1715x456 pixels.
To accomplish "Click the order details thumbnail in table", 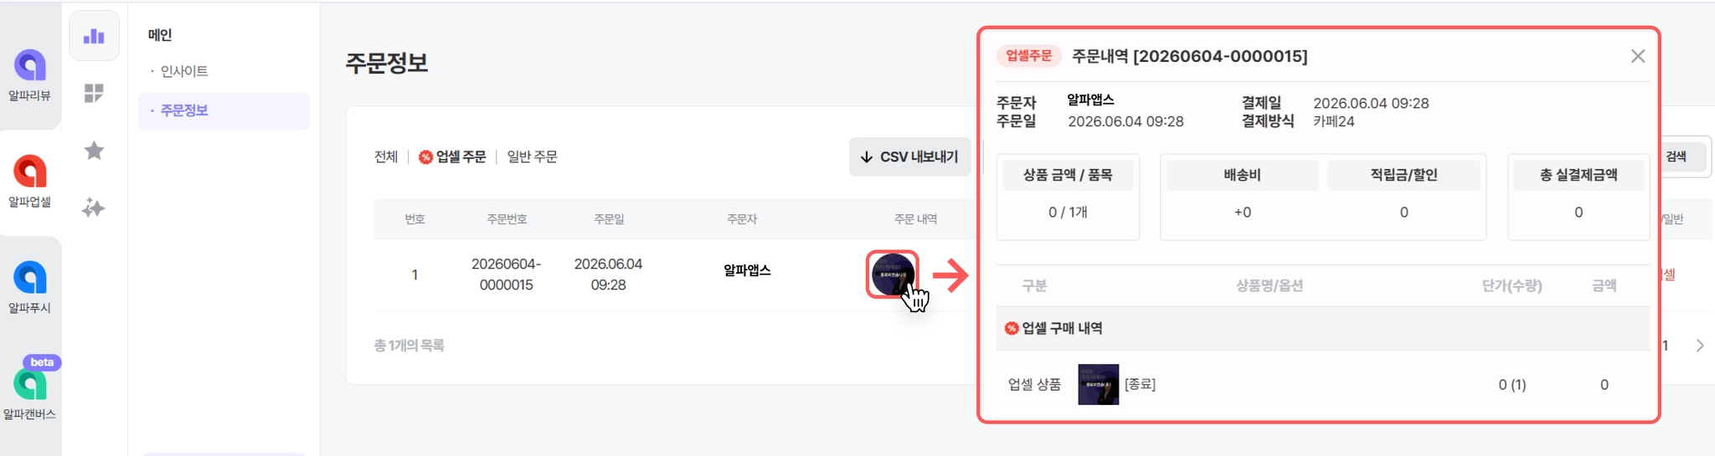I will tap(892, 274).
